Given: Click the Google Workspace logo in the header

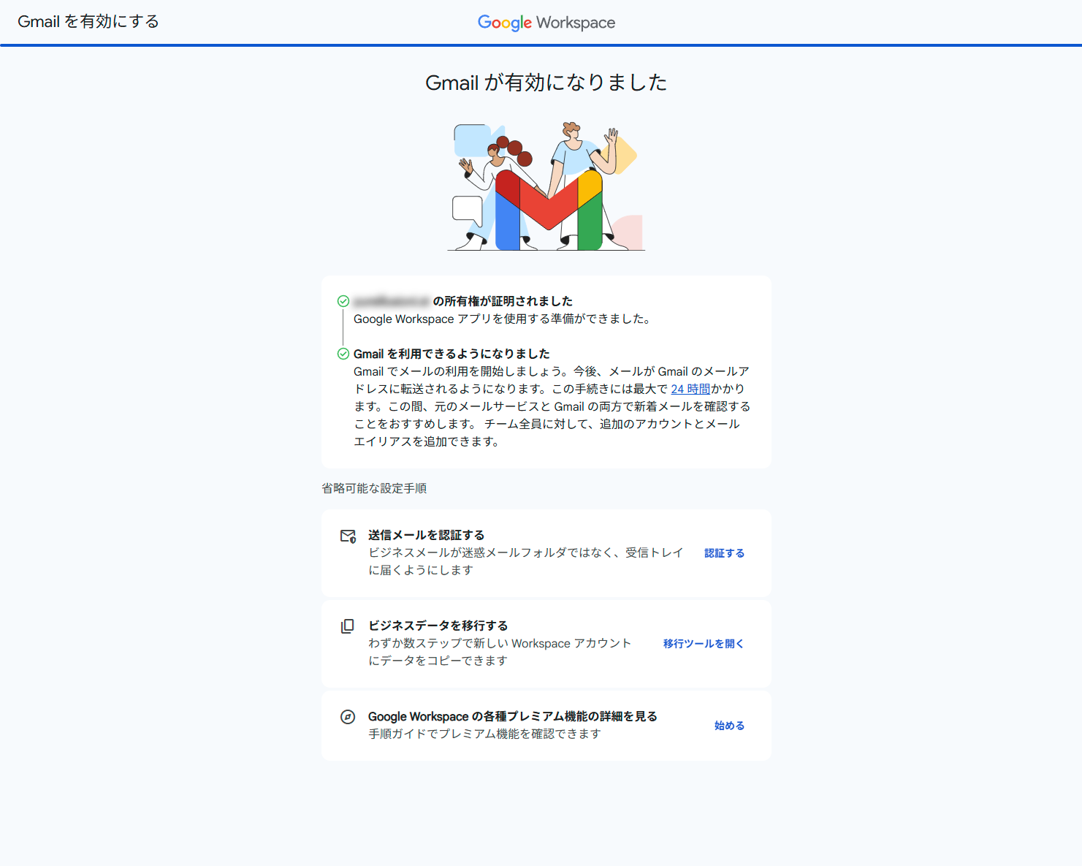Looking at the screenshot, I should pos(546,23).
